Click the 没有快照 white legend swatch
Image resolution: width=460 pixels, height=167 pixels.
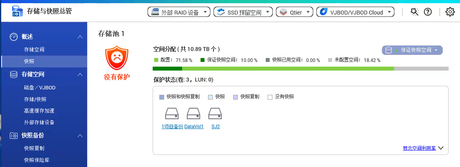(x=270, y=97)
